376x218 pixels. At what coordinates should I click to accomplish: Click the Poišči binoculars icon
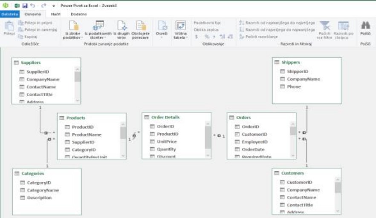[x=365, y=26]
